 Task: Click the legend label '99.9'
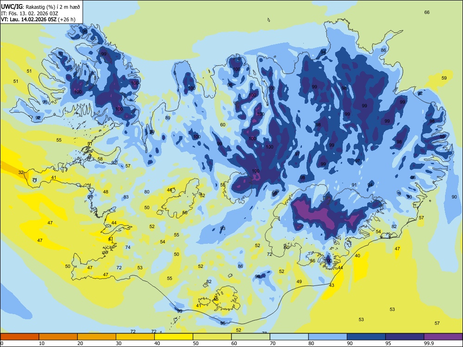(x=428, y=343)
